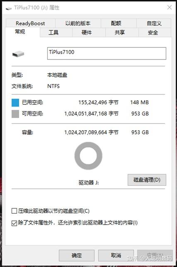
Task: Click the blue used space color square
Action: pos(15,103)
